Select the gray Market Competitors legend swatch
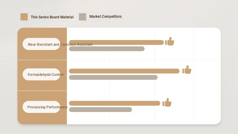238x134 pixels. 83,17
